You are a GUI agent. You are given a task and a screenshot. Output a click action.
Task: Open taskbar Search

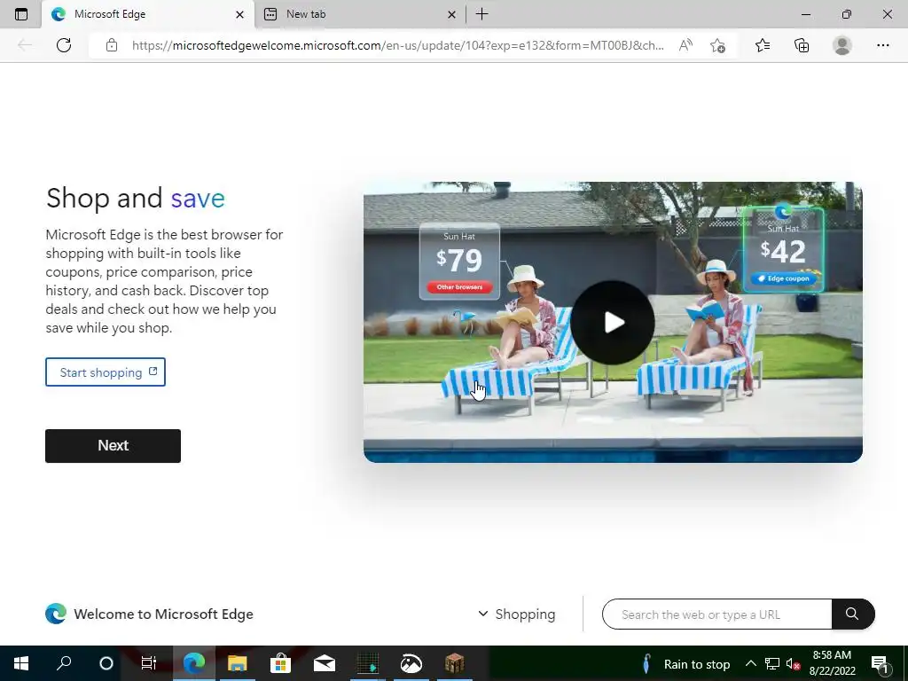64,663
